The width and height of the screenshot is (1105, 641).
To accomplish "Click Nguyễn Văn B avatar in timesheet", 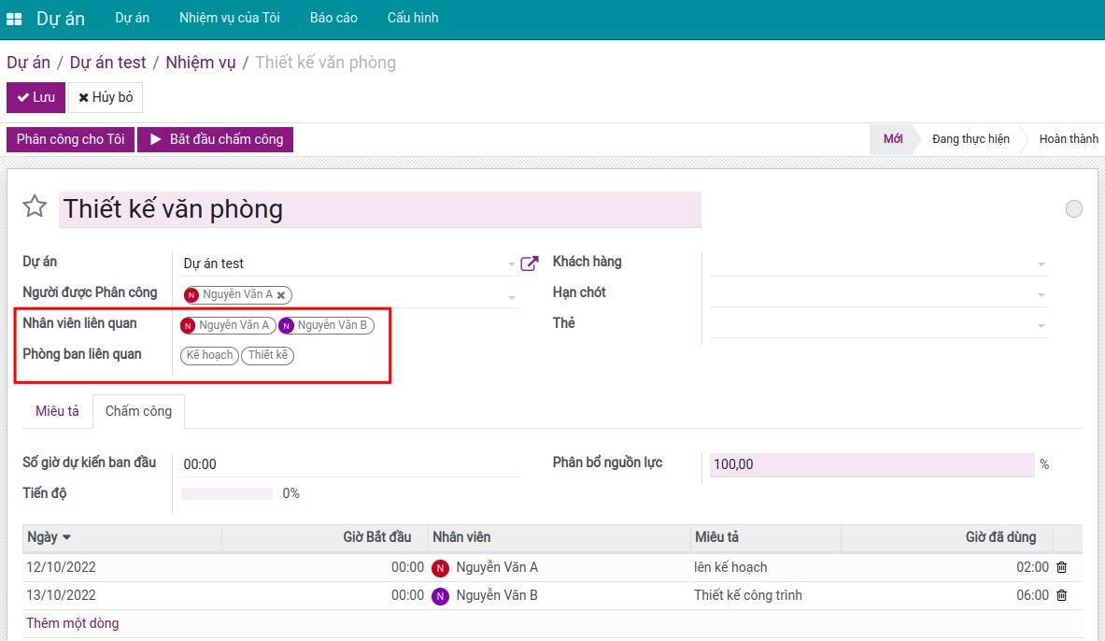I will pos(441,596).
